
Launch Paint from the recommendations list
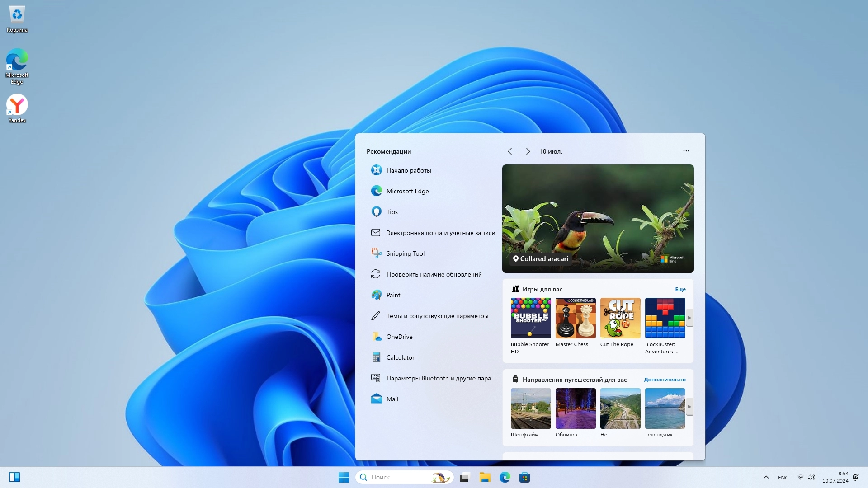tap(393, 295)
